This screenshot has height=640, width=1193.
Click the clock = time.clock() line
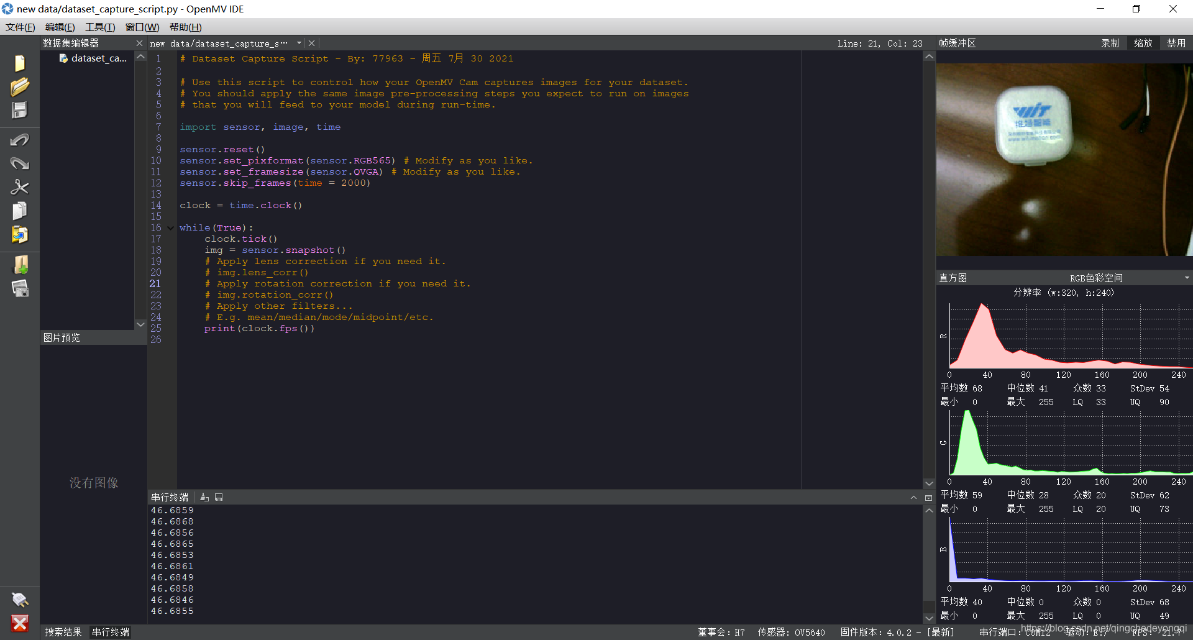[241, 206]
